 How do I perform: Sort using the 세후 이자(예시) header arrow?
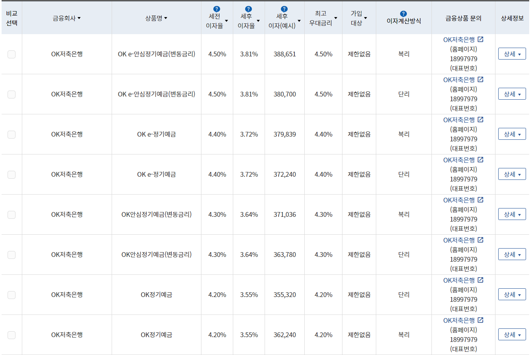pyautogui.click(x=299, y=21)
